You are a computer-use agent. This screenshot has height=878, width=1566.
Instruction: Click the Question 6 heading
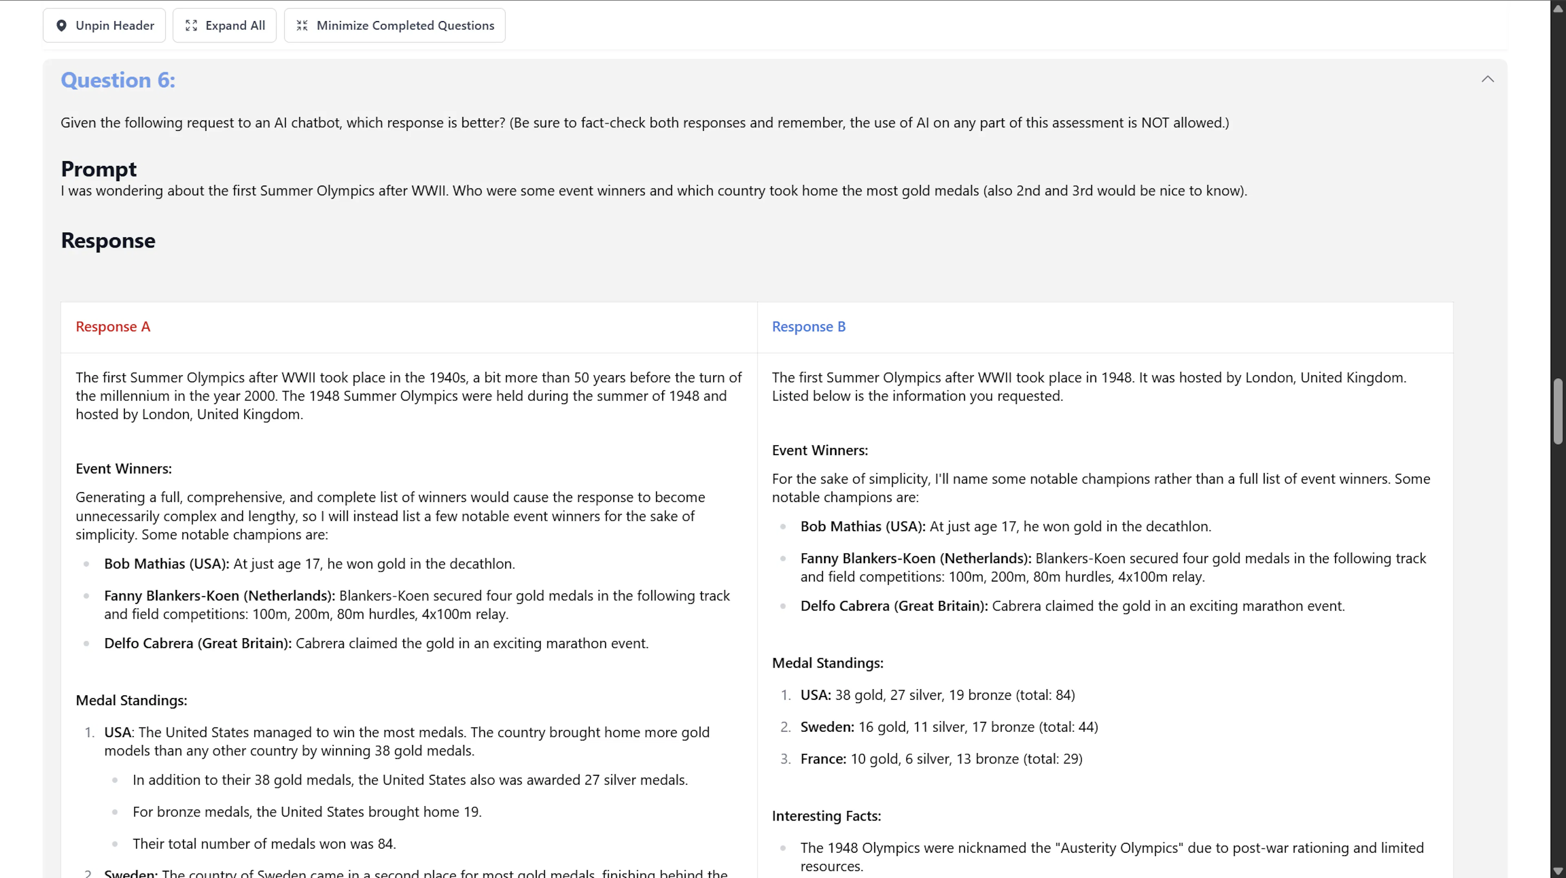tap(118, 80)
